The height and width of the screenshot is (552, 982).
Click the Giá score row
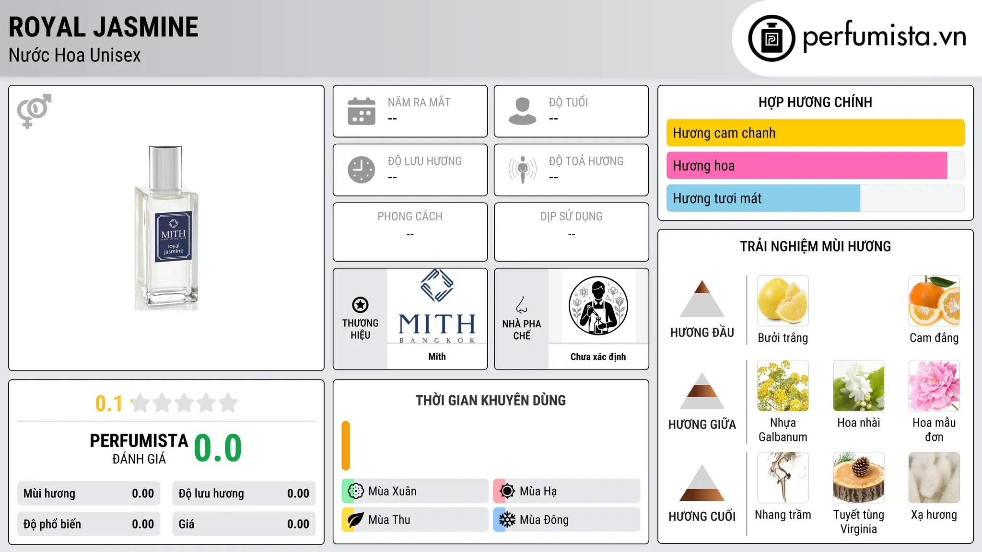(x=244, y=524)
